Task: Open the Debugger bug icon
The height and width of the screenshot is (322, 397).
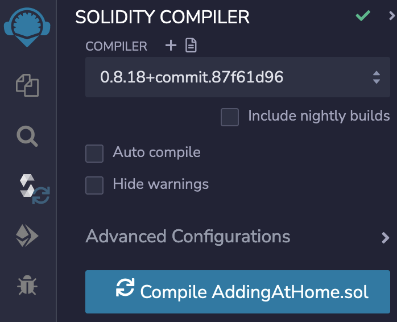Action: click(x=27, y=285)
